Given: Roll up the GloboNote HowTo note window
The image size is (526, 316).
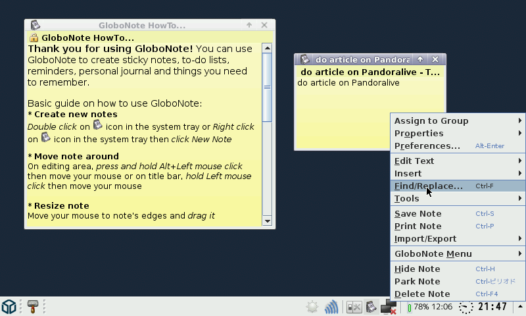Looking at the screenshot, I should 249,25.
